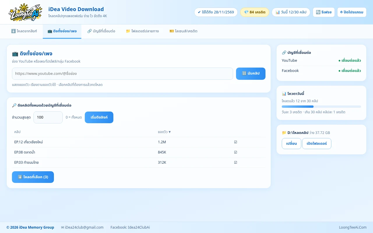Click the Facebook เชื่อมต่อแล้ว status

[350, 71]
